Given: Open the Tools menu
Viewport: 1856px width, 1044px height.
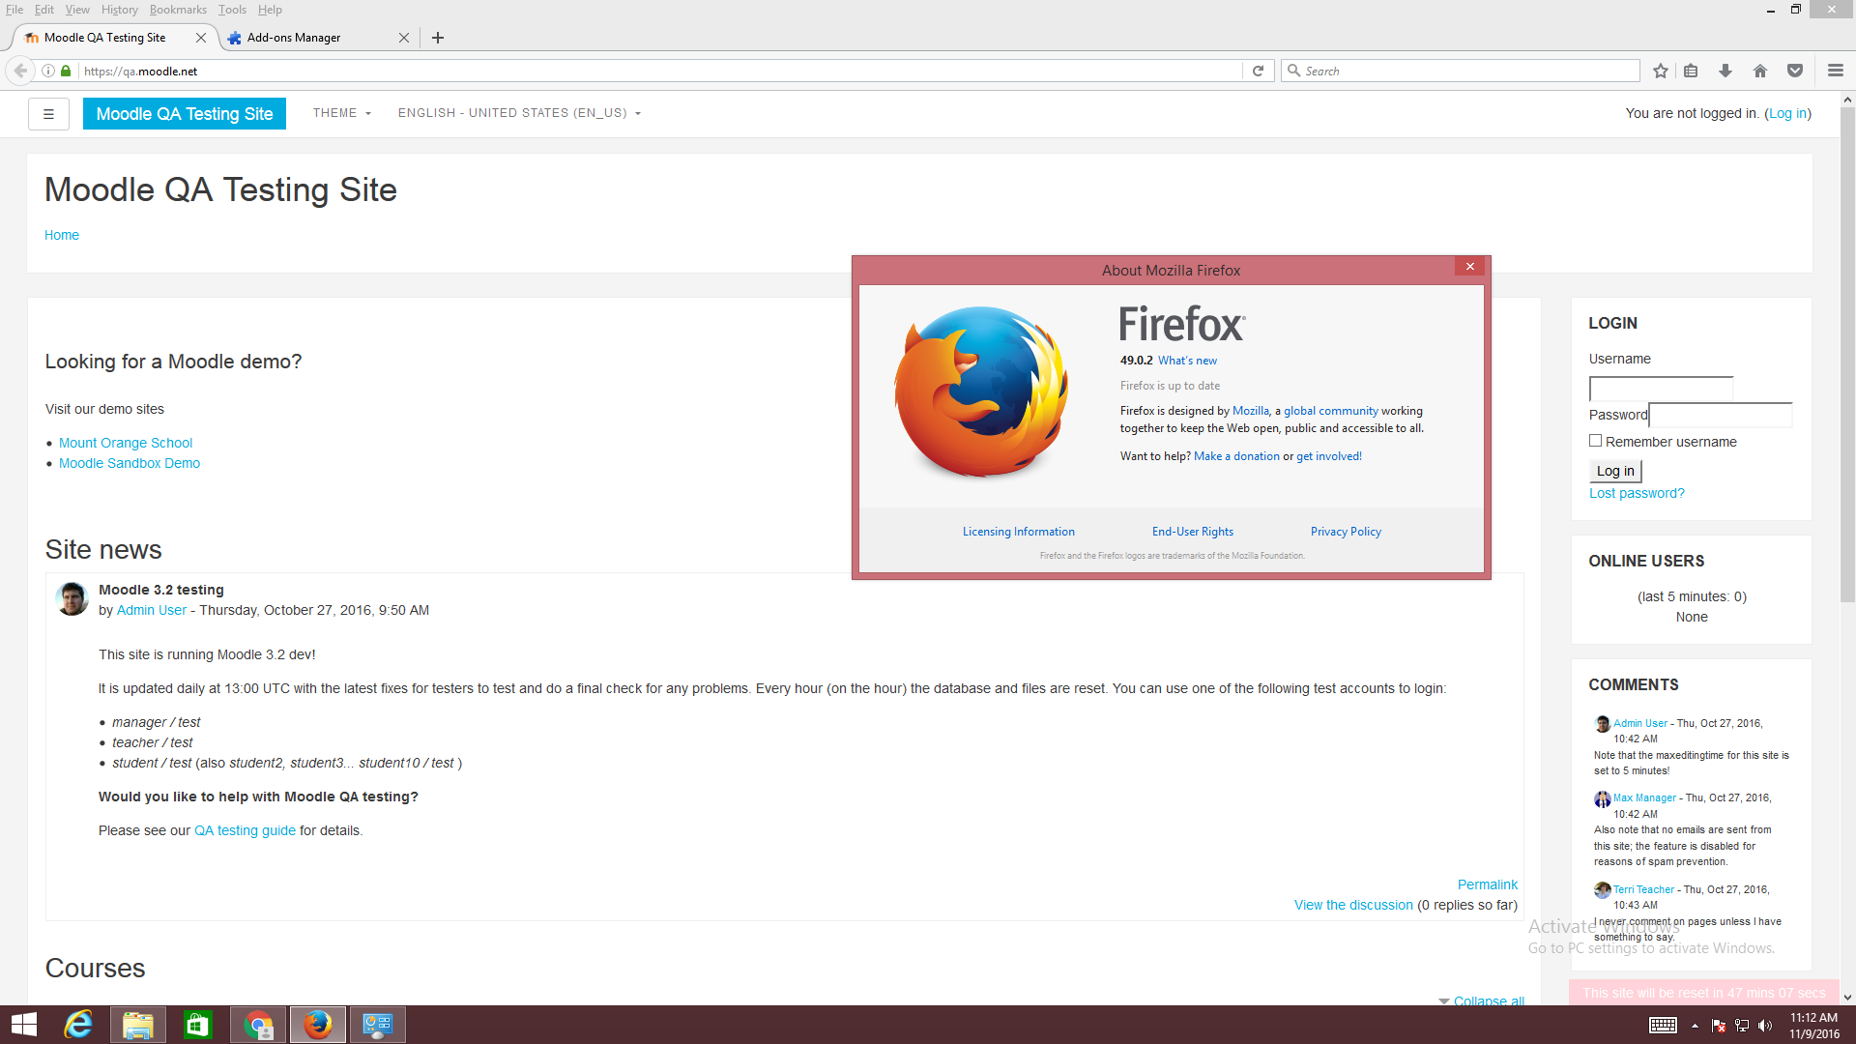Looking at the screenshot, I should 232,10.
